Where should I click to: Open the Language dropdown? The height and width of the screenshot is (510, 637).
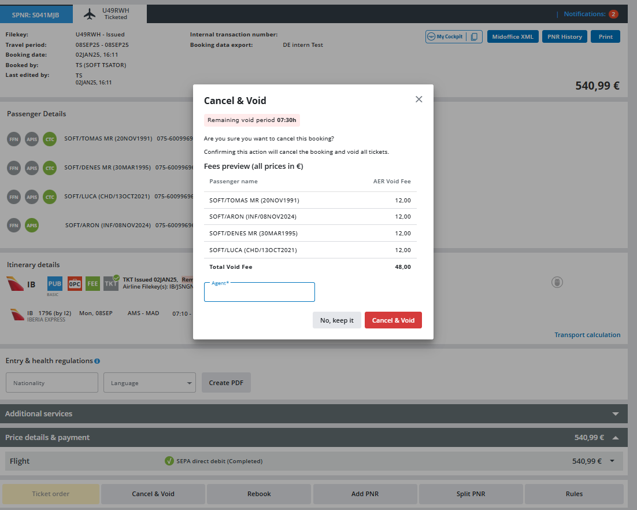click(x=150, y=383)
